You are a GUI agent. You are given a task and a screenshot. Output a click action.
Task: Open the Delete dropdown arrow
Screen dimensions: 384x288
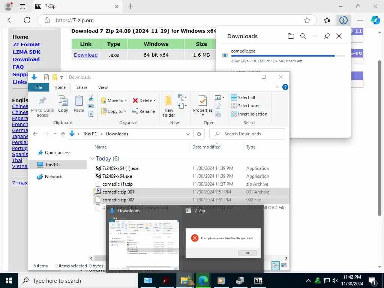154,100
